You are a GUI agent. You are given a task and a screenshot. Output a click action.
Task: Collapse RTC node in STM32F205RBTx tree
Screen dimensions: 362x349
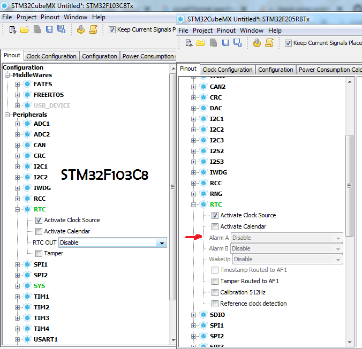193,204
